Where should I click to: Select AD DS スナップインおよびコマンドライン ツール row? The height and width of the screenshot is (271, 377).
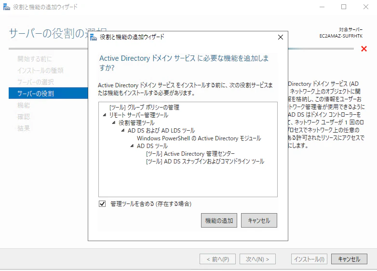pos(205,162)
